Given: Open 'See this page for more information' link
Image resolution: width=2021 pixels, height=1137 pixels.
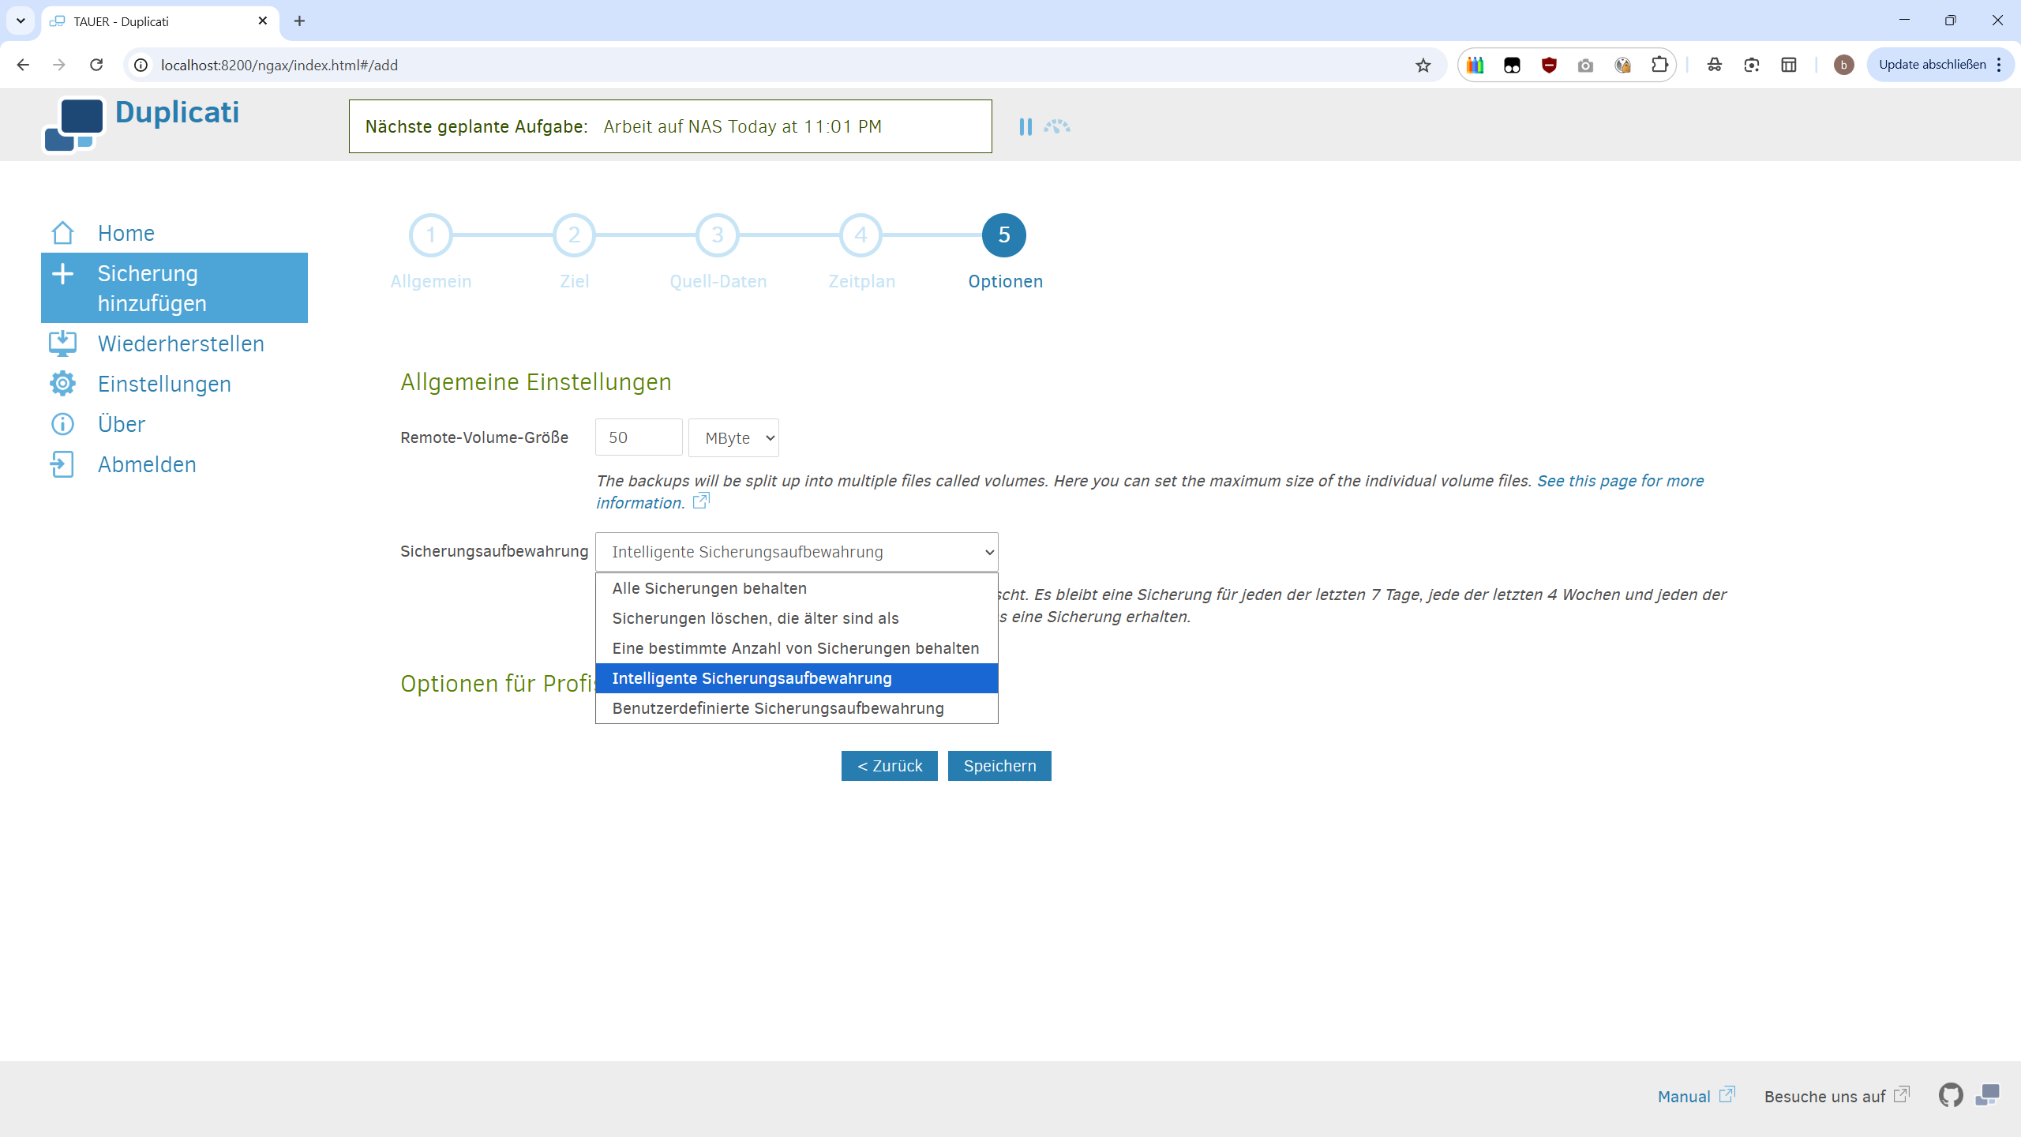Looking at the screenshot, I should [x=1620, y=481].
